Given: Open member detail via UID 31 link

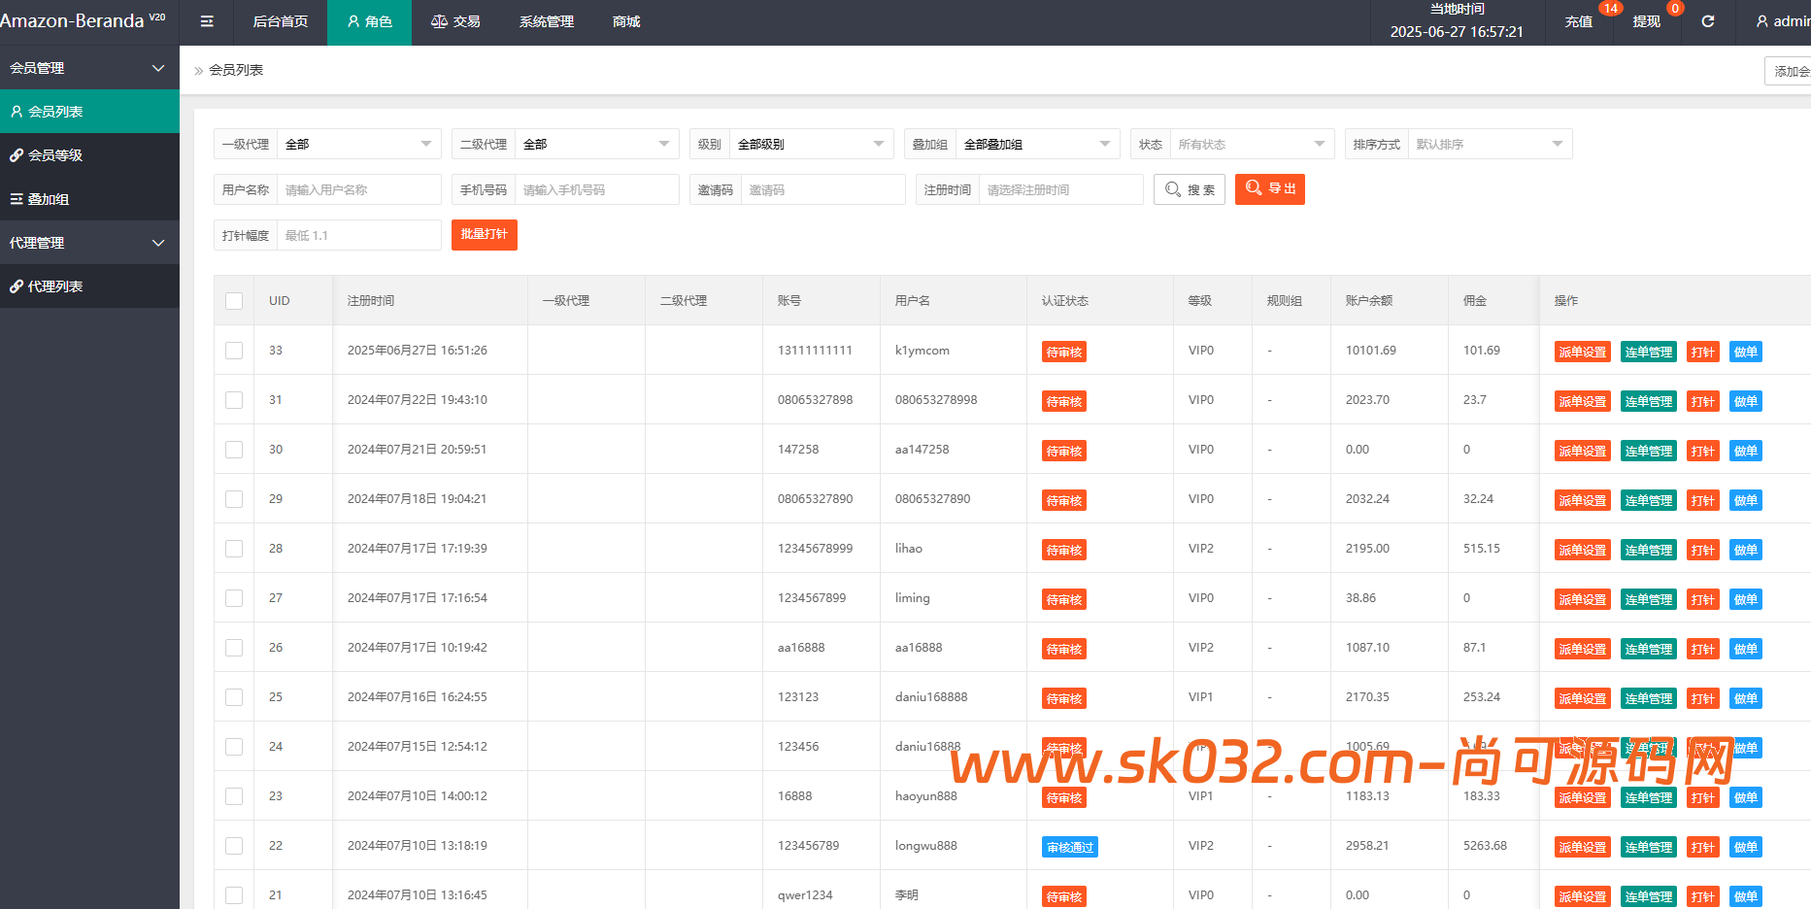Looking at the screenshot, I should 275,399.
